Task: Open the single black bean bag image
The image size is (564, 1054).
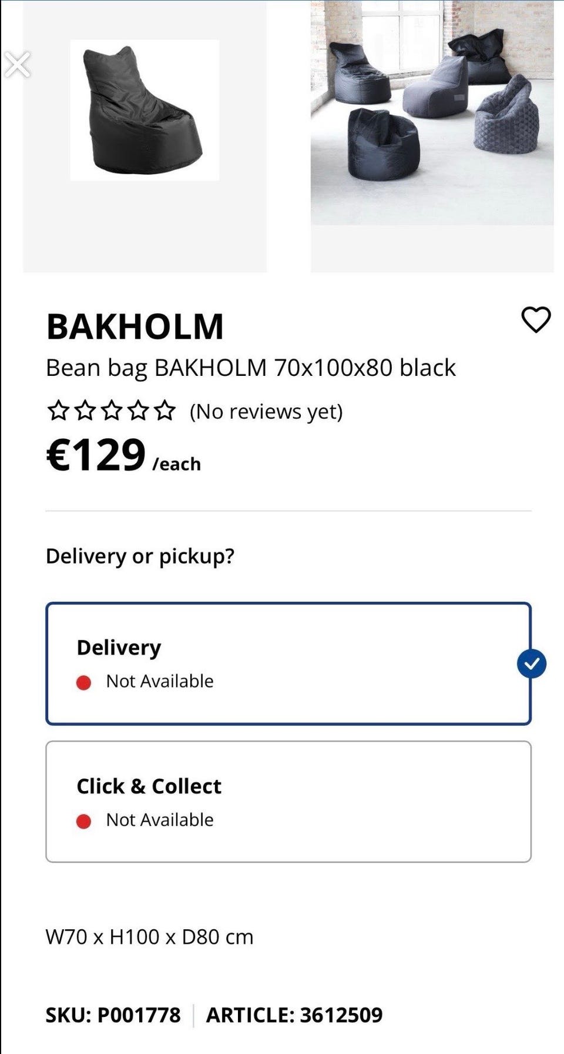Action: click(x=145, y=111)
